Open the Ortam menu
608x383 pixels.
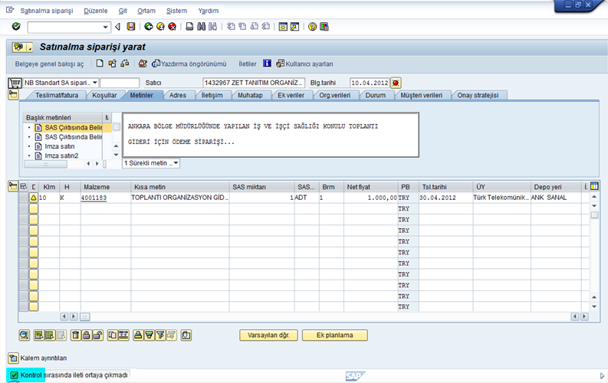(x=146, y=11)
